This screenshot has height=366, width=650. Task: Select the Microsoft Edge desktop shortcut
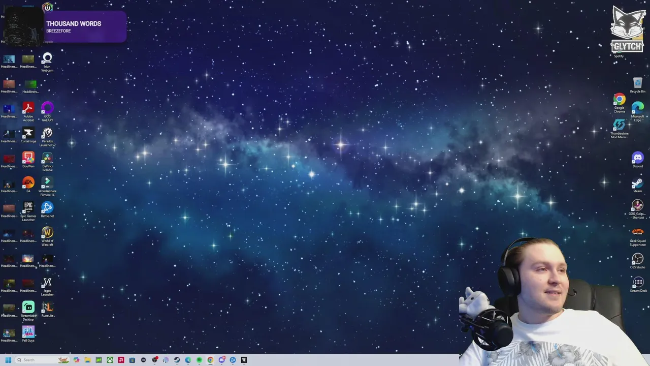tap(638, 112)
